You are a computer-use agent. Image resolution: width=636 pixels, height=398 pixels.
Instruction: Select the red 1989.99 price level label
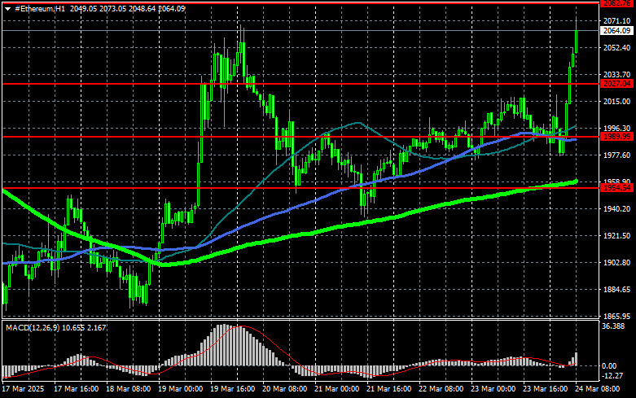pyautogui.click(x=617, y=137)
